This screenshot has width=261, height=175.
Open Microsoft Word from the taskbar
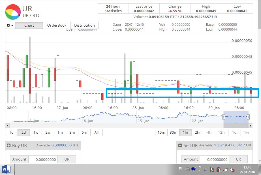pos(6,169)
